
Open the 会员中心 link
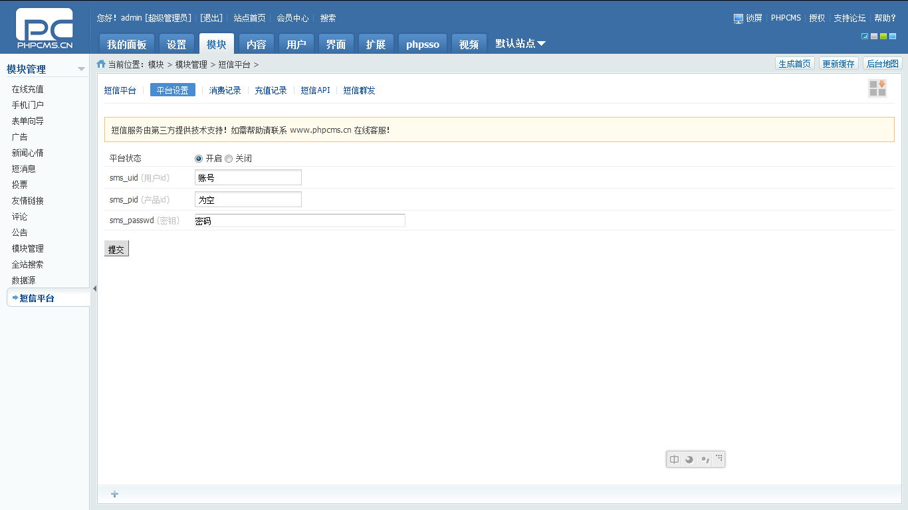[292, 18]
